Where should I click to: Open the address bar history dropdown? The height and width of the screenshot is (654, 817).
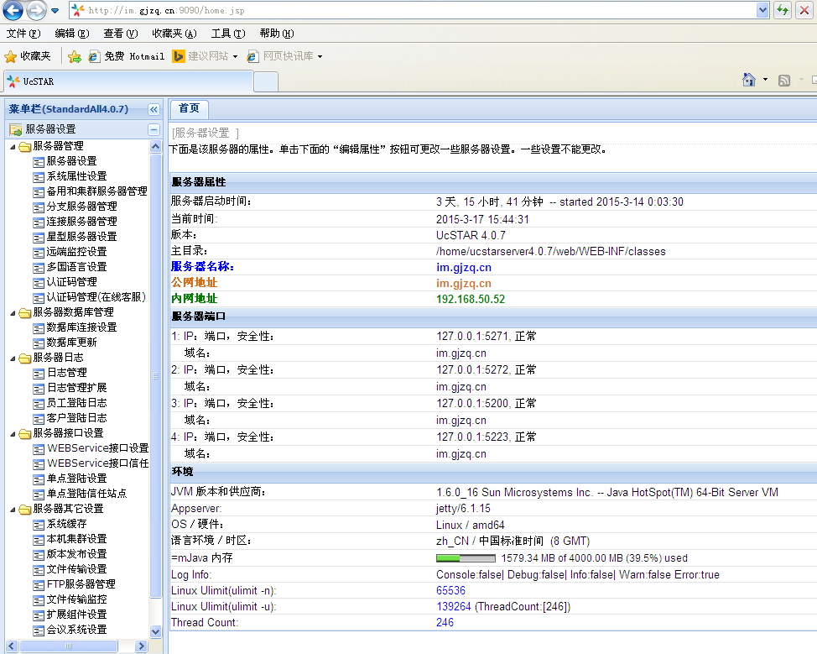pos(762,10)
